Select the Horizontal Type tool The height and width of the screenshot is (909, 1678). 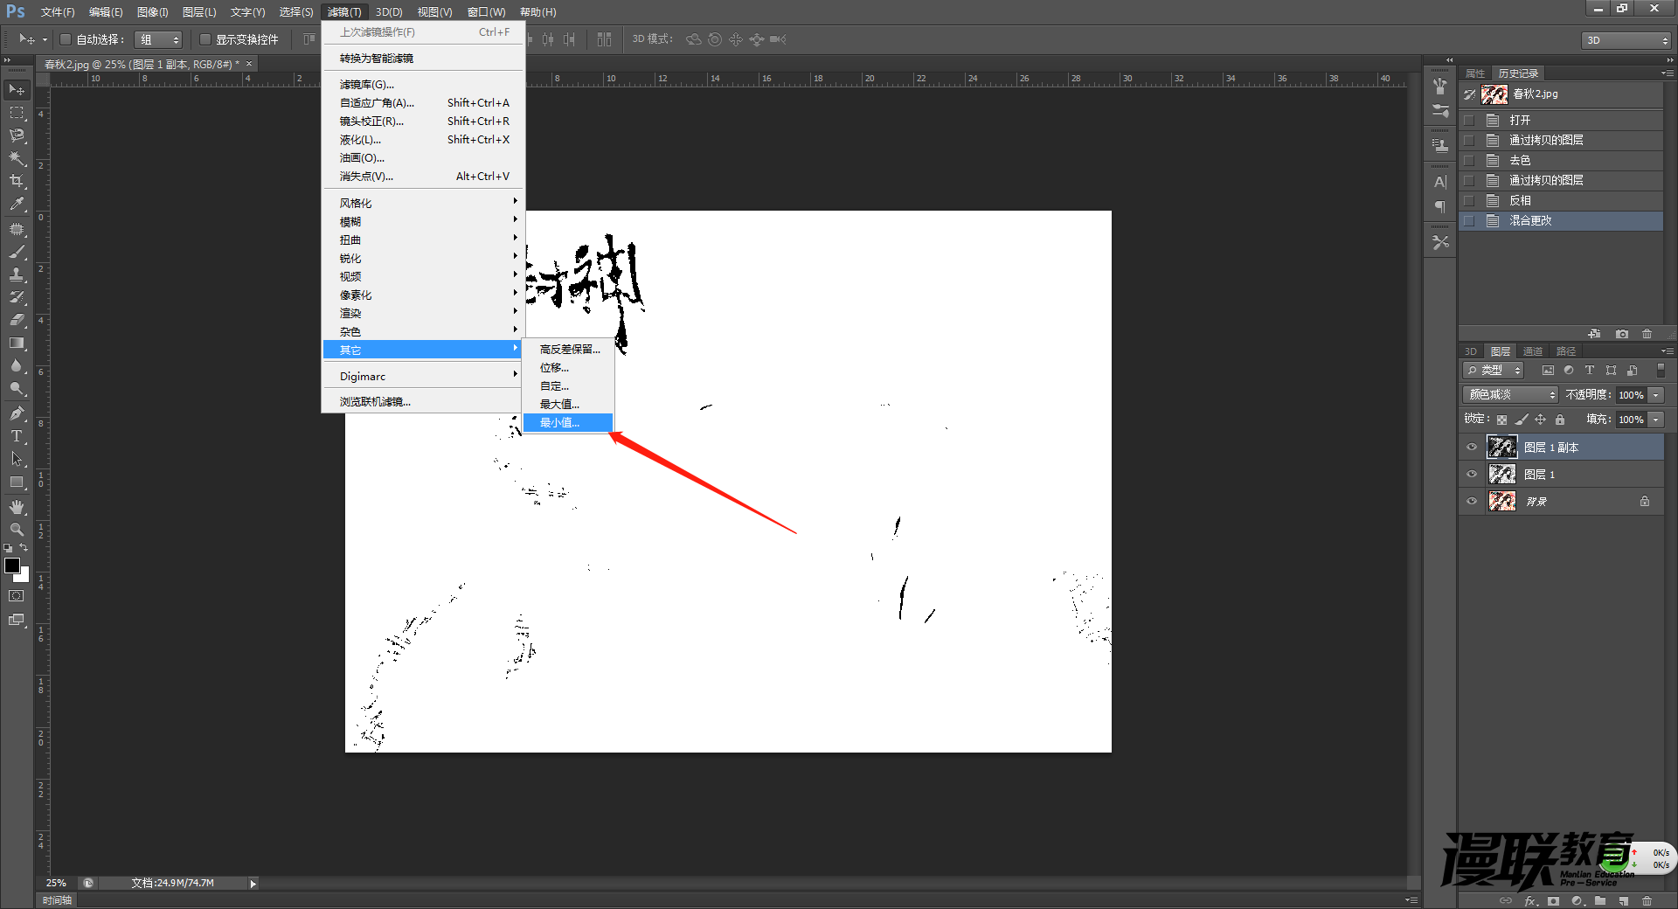pyautogui.click(x=17, y=436)
